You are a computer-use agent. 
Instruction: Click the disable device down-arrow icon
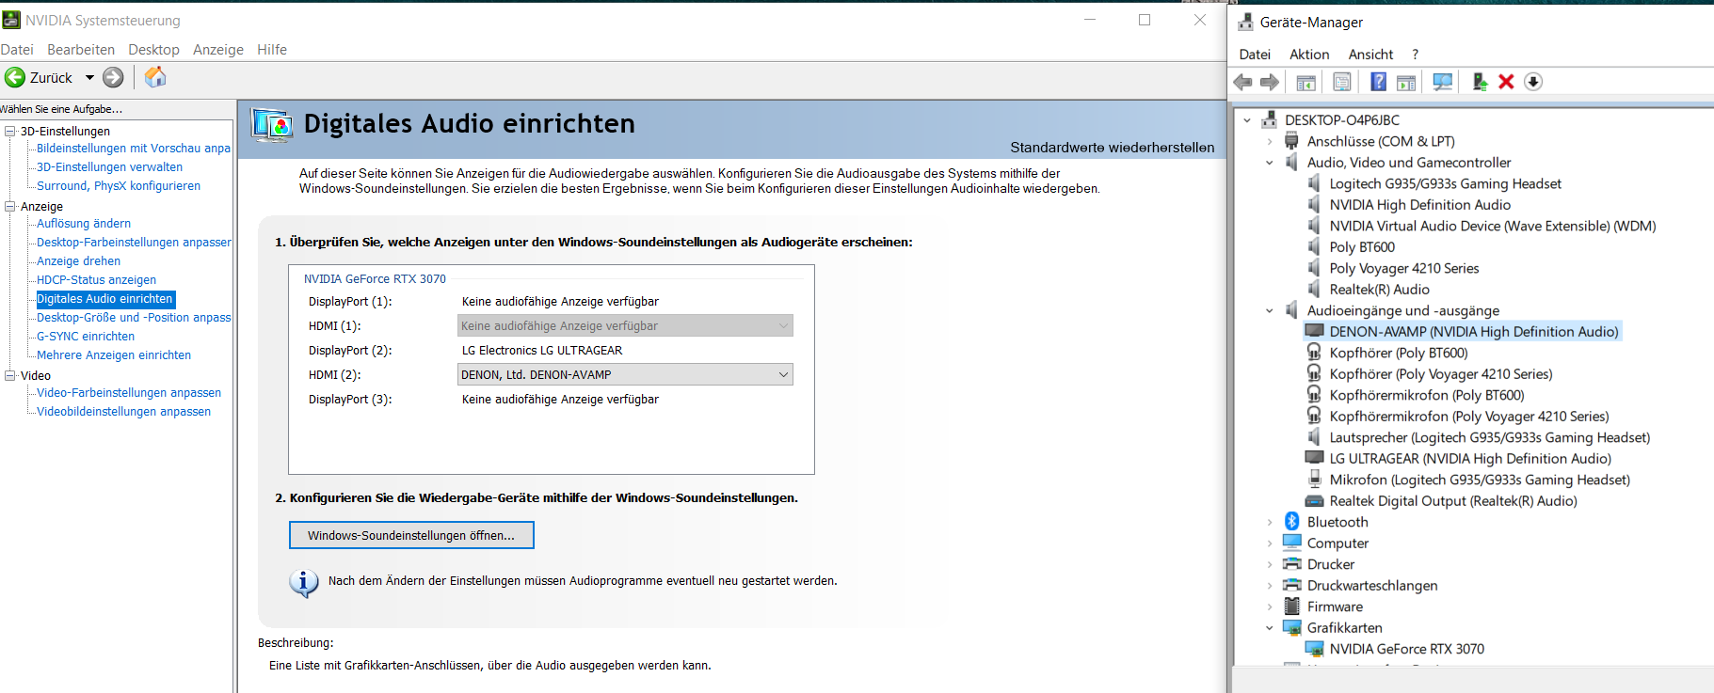pyautogui.click(x=1533, y=82)
